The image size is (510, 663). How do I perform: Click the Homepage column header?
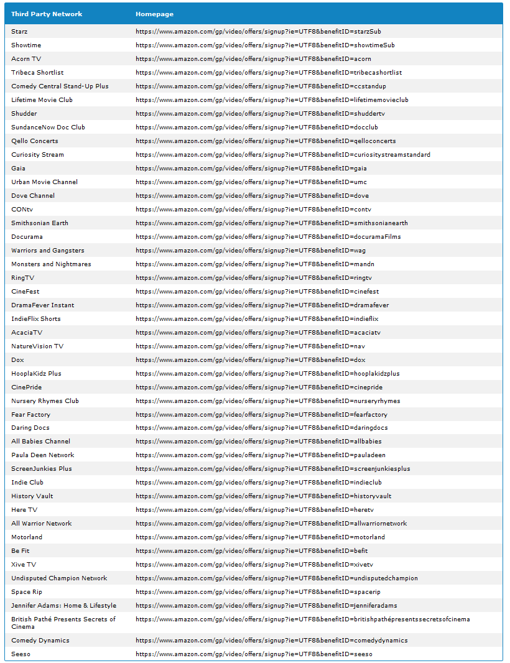pos(154,14)
